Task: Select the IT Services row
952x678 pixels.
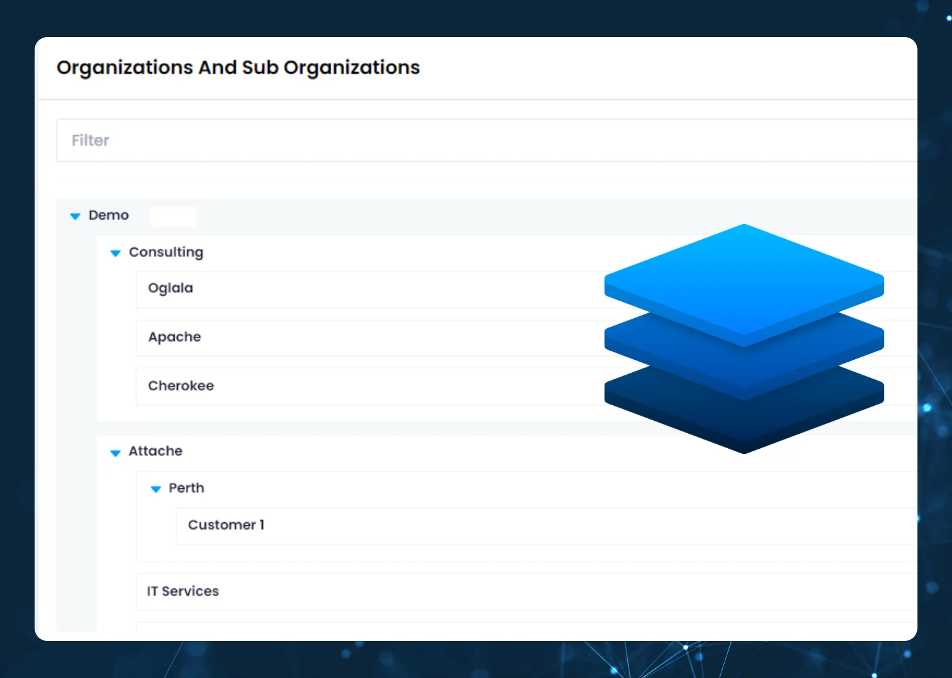Action: [182, 591]
